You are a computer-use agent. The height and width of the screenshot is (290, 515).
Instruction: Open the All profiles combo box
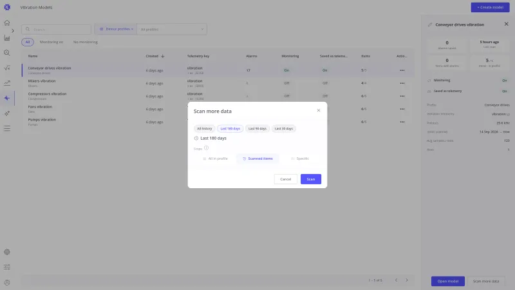click(x=172, y=29)
